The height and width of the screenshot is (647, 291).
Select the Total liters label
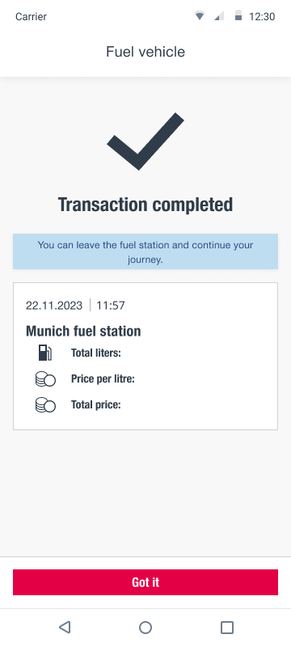(x=95, y=353)
